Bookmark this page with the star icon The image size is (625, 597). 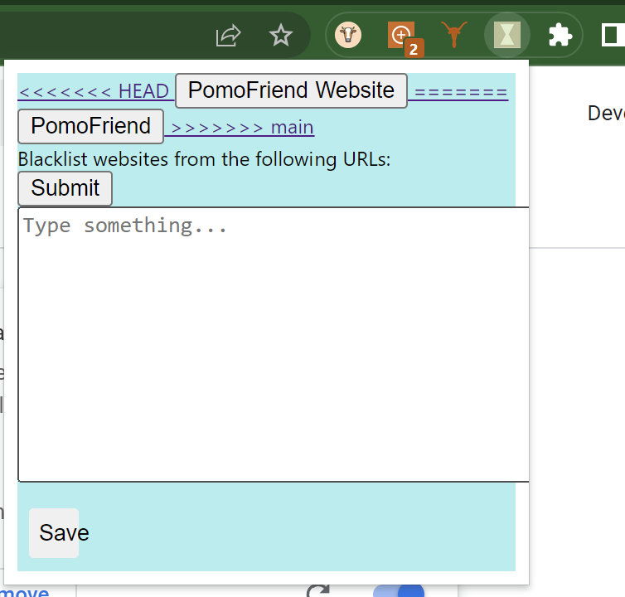(281, 35)
